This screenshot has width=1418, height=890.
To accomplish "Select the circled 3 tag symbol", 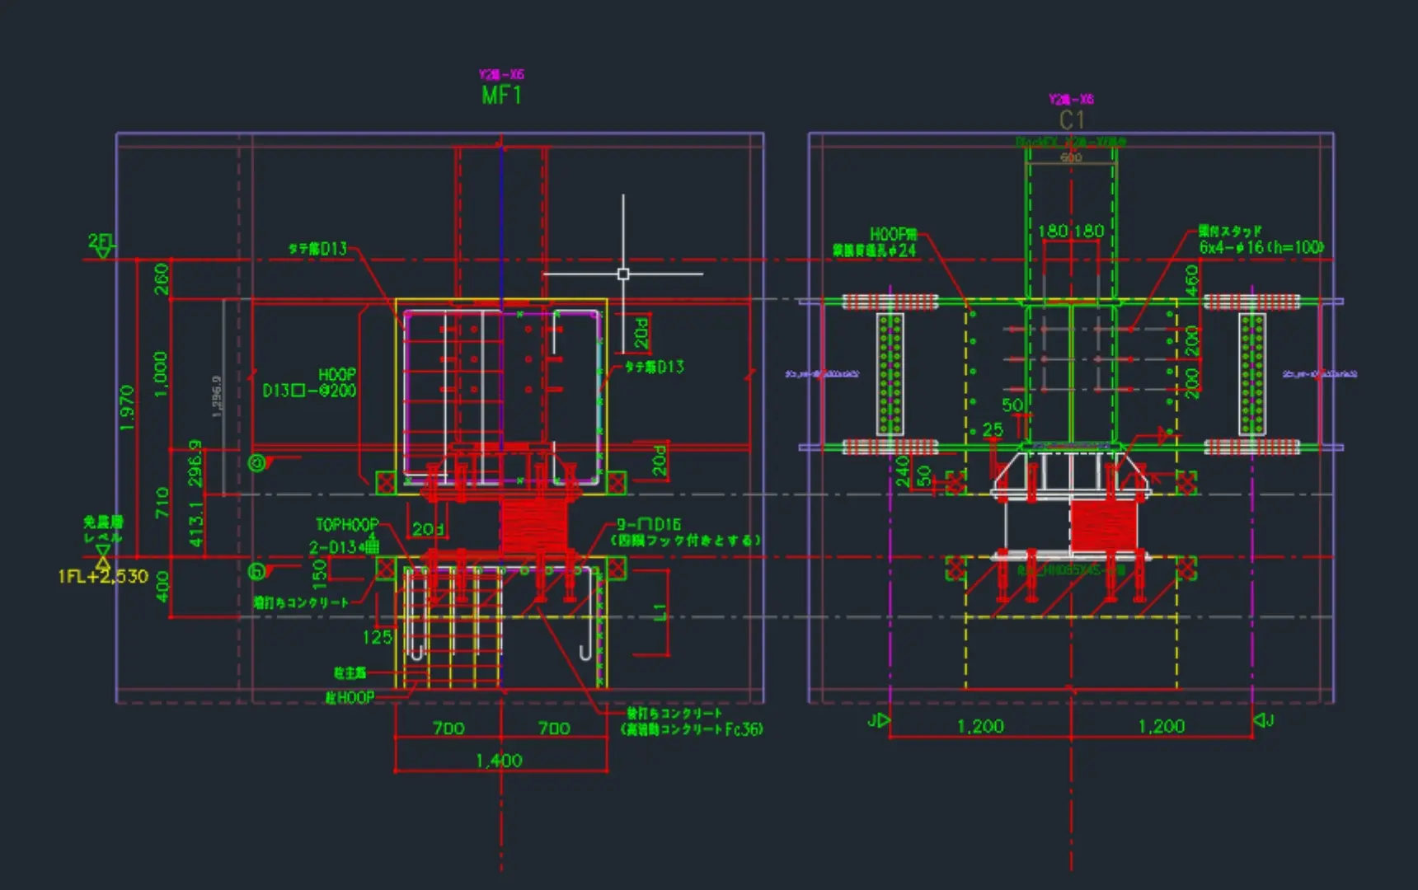I will click(x=257, y=463).
